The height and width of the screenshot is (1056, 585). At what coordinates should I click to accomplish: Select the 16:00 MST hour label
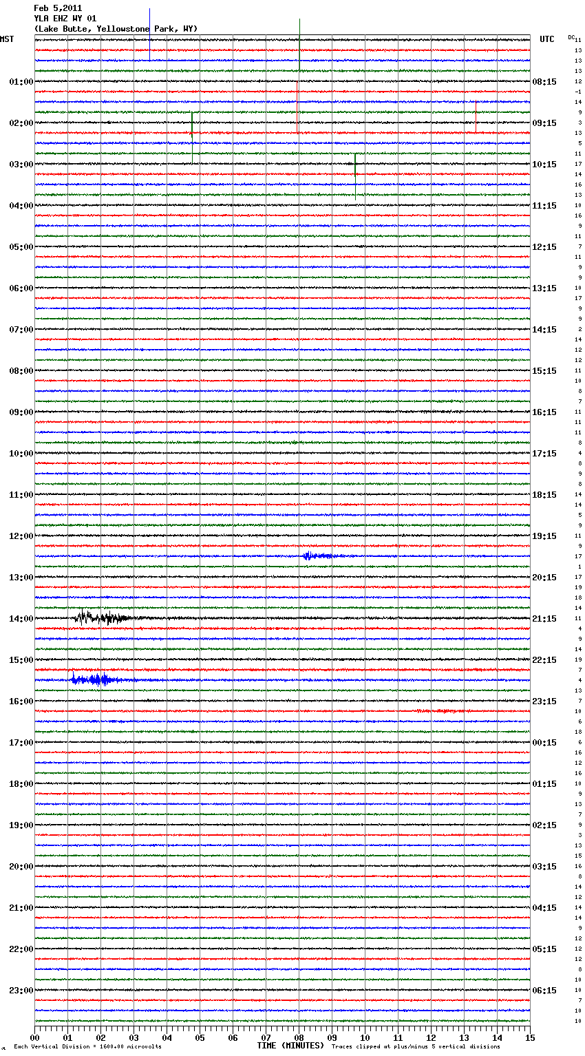pyautogui.click(x=21, y=701)
